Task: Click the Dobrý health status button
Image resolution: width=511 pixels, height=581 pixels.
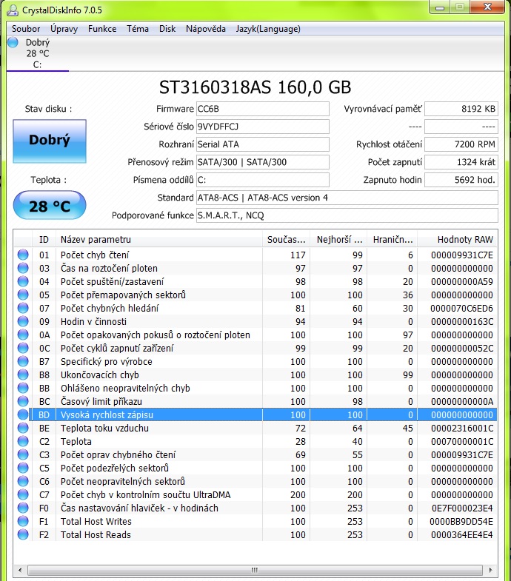Action: click(50, 139)
